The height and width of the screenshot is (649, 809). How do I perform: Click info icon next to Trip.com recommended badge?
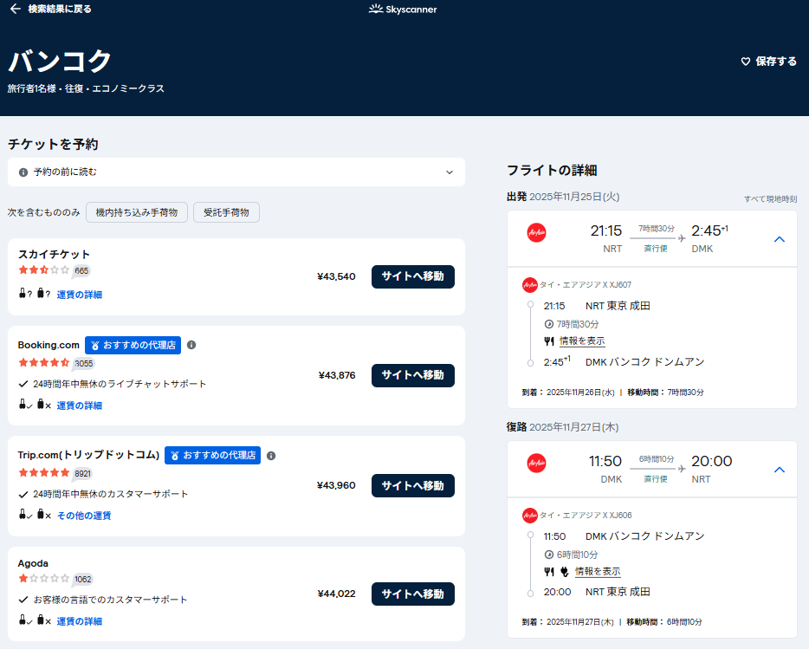[x=271, y=455]
